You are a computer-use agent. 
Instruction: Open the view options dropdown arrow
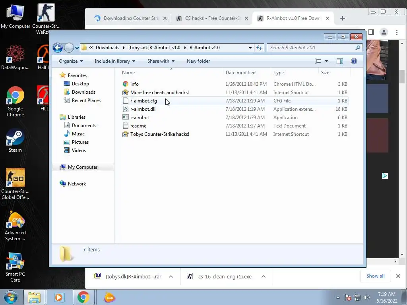click(327, 61)
